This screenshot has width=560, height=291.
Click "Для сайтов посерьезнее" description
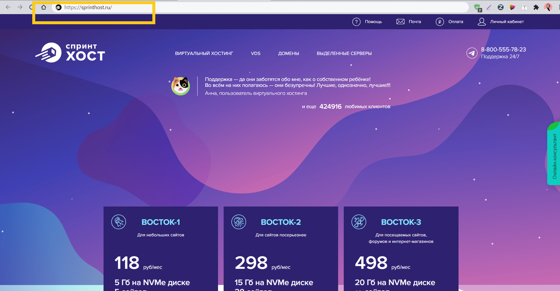[281, 235]
